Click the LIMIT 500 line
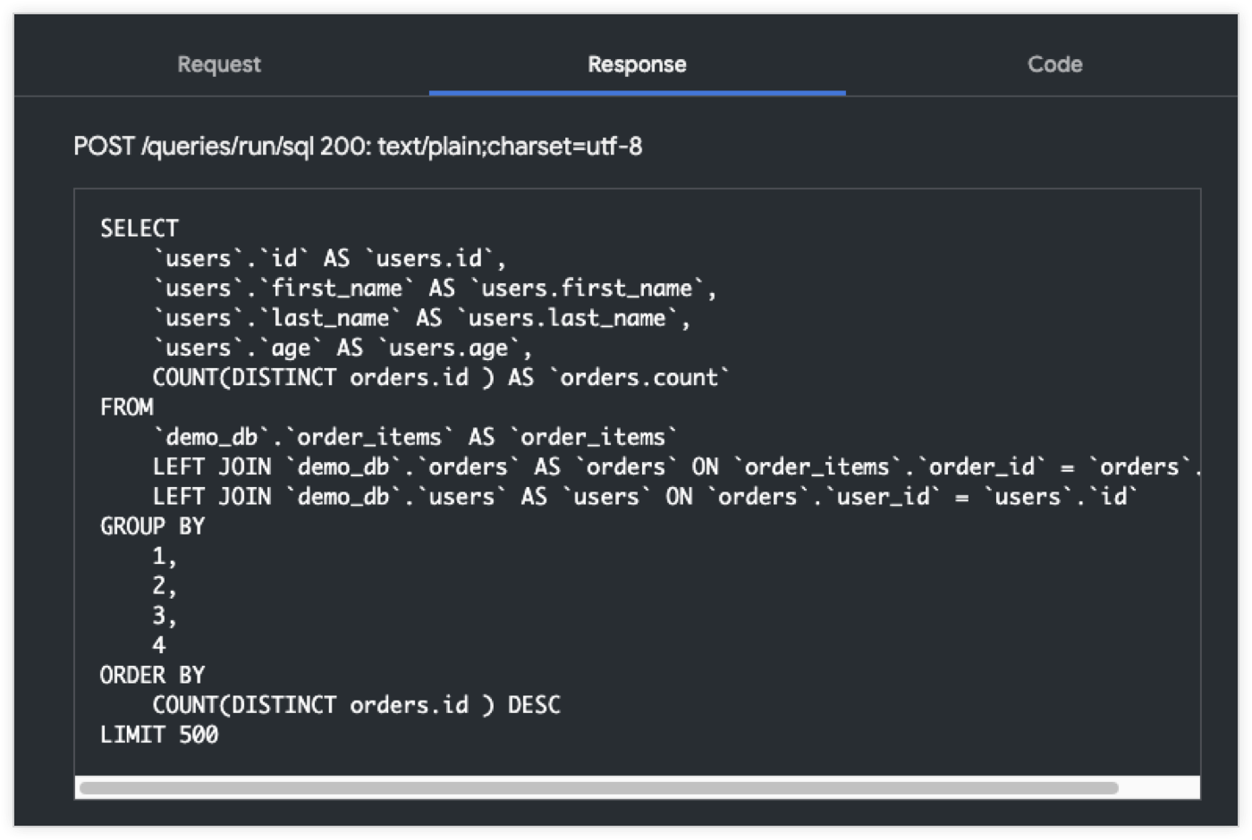The width and height of the screenshot is (1252, 840). 159,735
